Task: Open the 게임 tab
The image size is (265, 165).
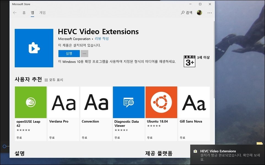Action: click(43, 13)
